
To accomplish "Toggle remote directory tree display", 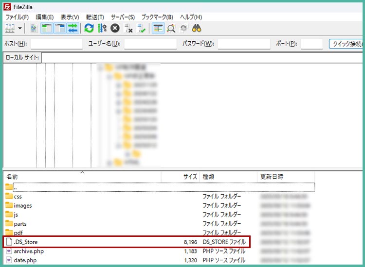I will [x=60, y=28].
